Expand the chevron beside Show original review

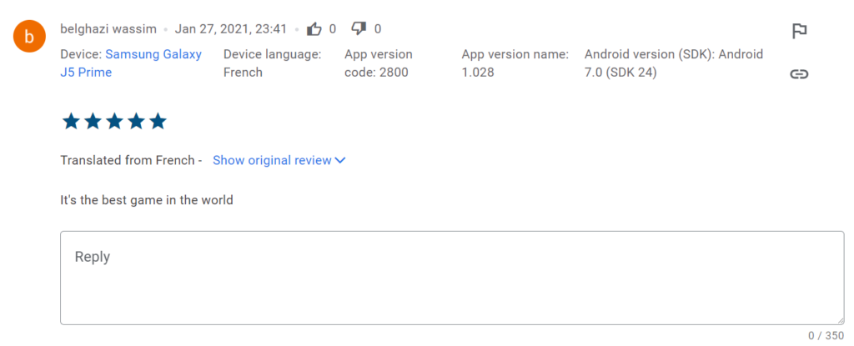click(340, 161)
